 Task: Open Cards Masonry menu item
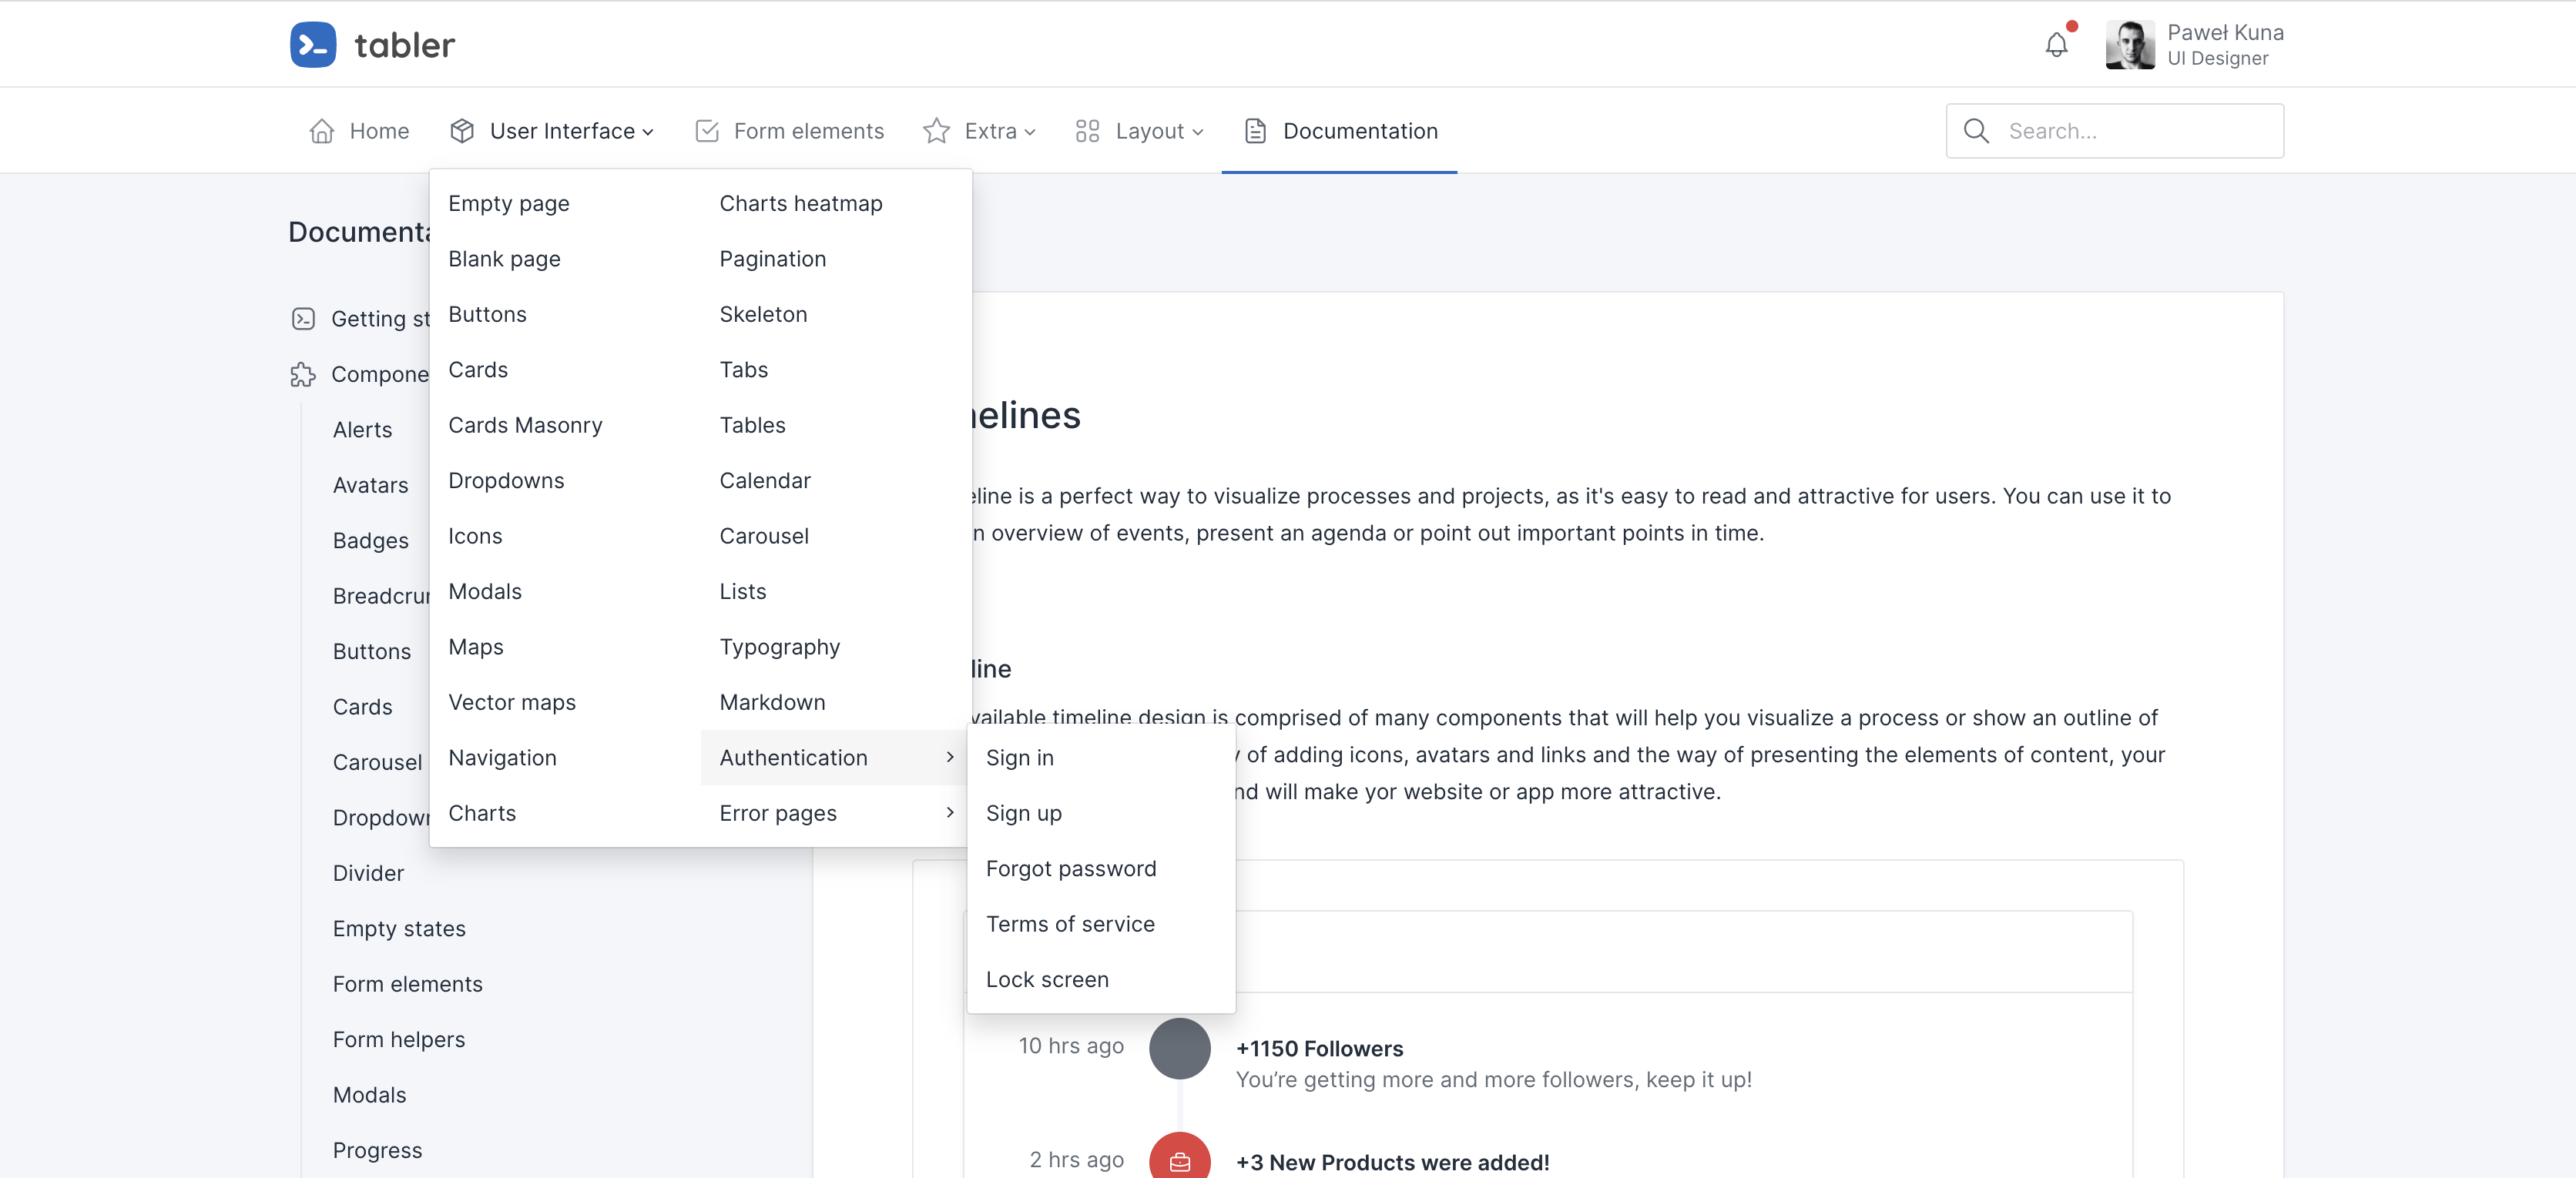566,425
